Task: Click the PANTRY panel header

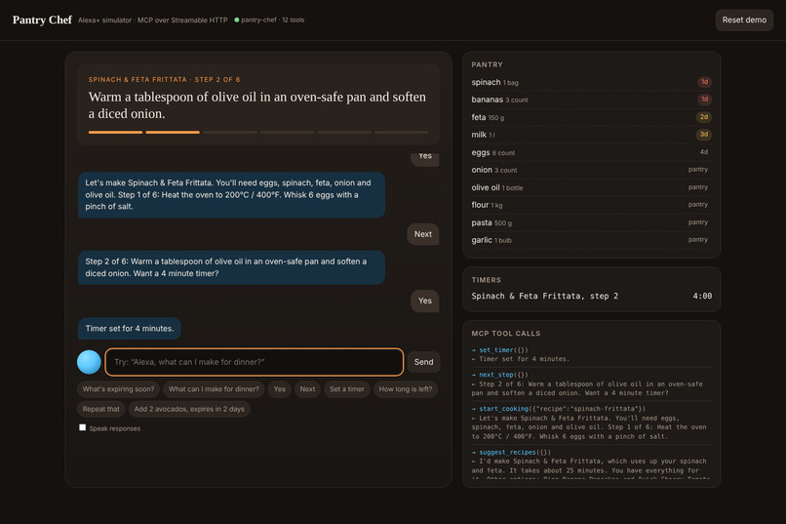Action: click(x=487, y=64)
